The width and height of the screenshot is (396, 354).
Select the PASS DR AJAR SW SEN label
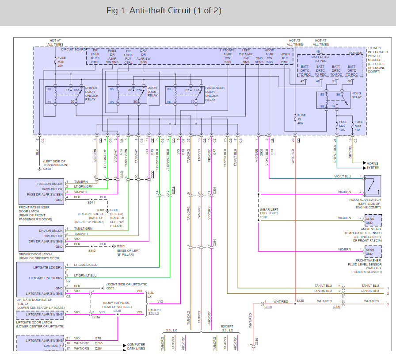point(45,194)
